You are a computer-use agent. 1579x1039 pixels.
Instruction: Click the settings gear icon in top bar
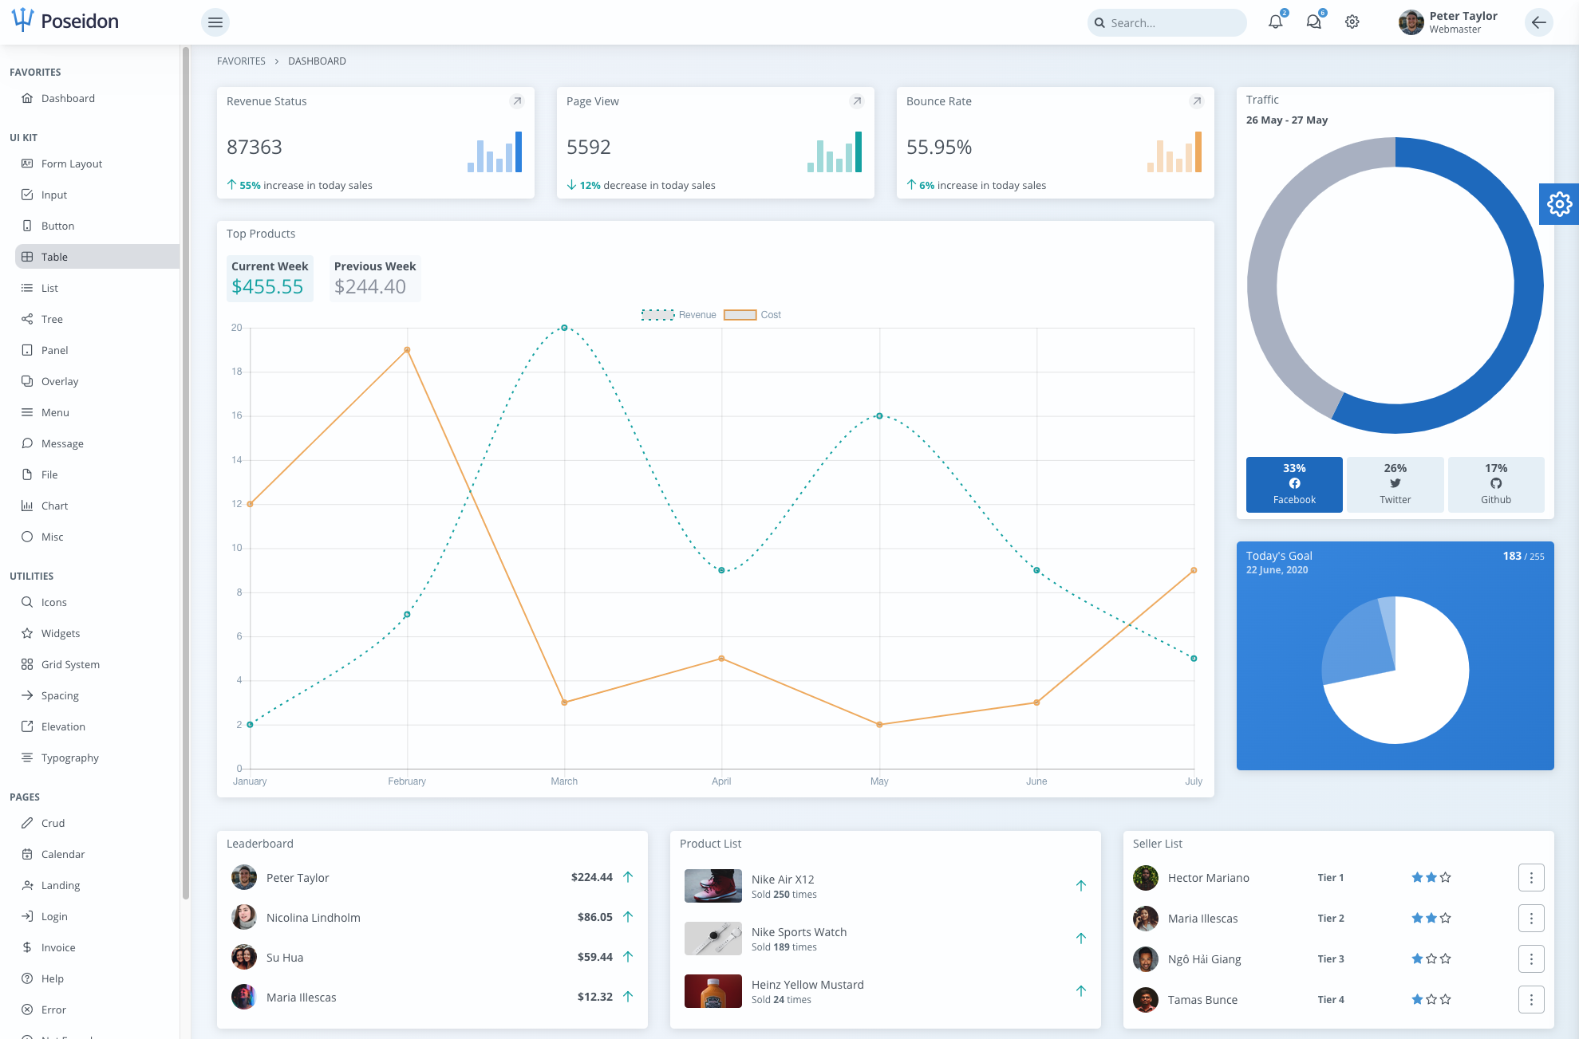(x=1352, y=22)
